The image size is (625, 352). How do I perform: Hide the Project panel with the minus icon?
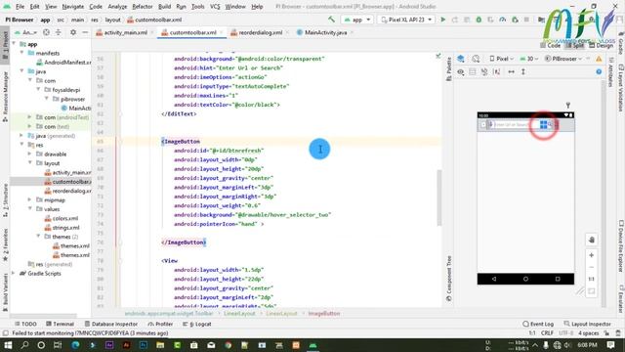pos(85,32)
